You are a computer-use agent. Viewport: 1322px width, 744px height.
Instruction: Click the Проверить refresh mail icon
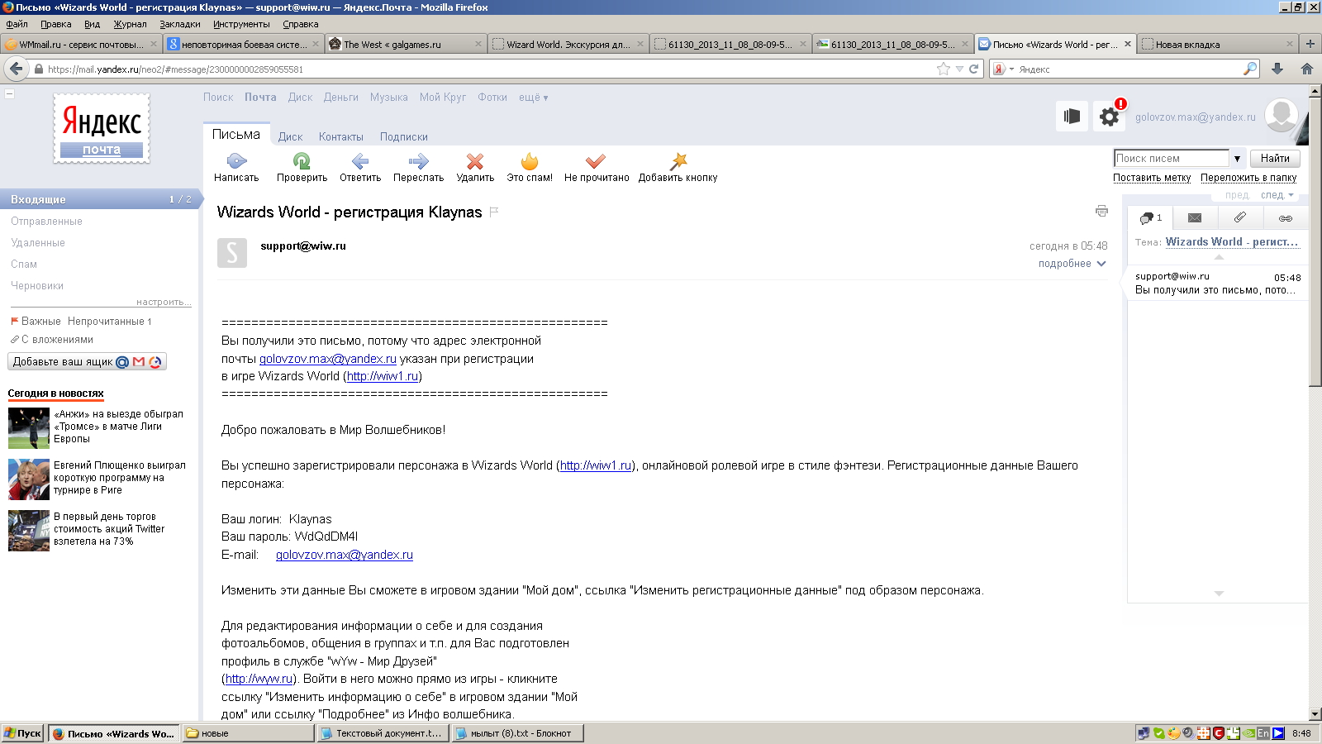click(x=302, y=161)
